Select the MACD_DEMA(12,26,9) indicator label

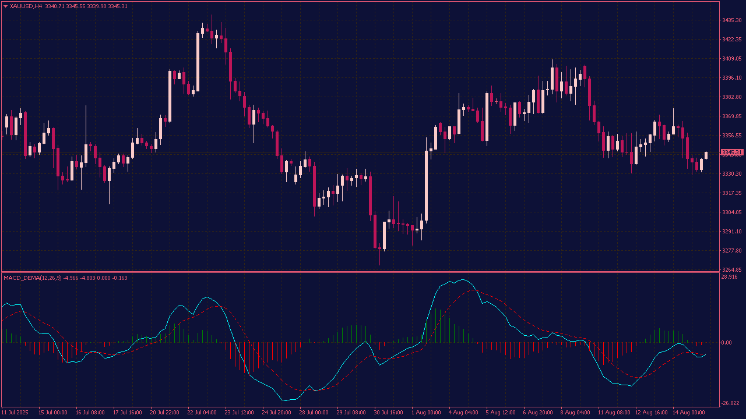tap(32, 278)
